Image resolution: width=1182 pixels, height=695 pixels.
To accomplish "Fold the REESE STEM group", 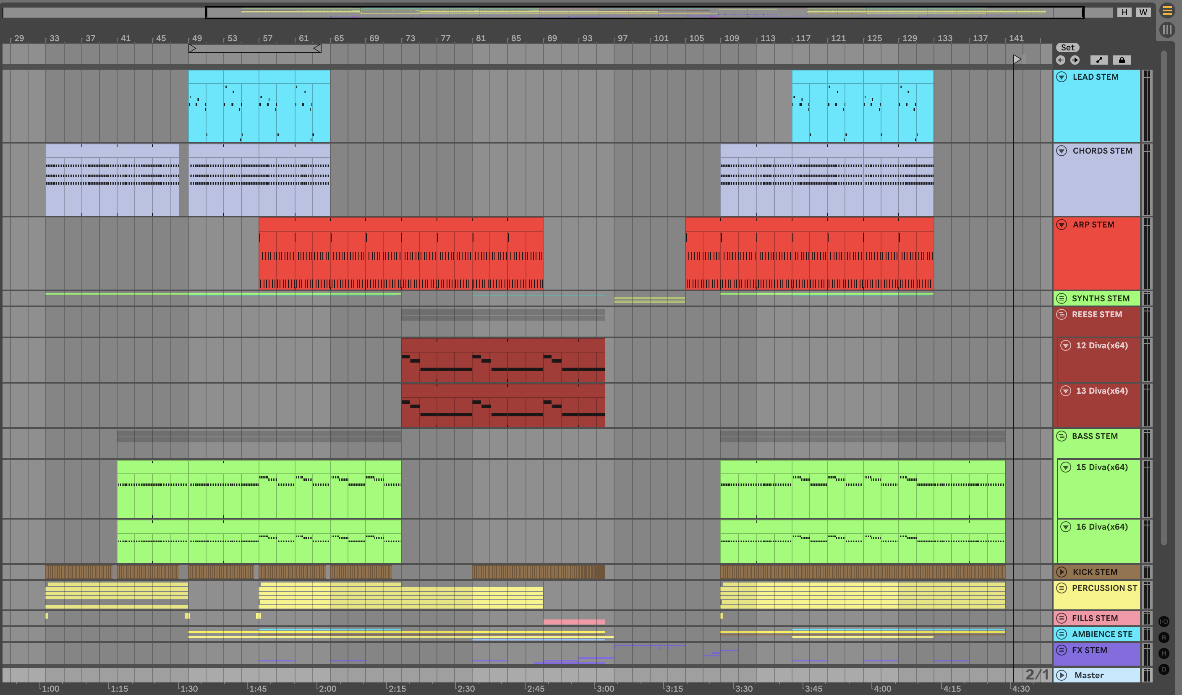I will pos(1062,315).
